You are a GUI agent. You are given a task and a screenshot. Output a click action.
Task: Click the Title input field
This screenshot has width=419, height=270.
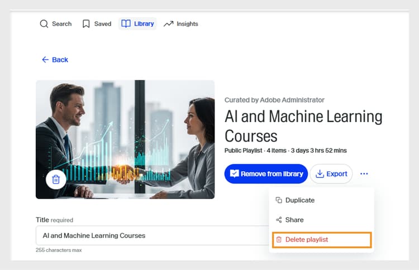[153, 235]
